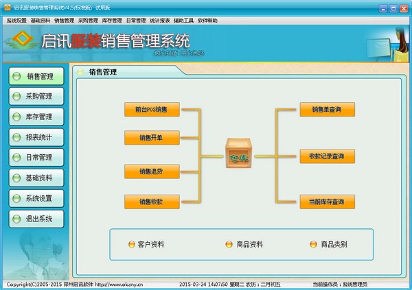Screen dimensions: 412x290
Task: Open 收款记录查询
Action: click(328, 156)
